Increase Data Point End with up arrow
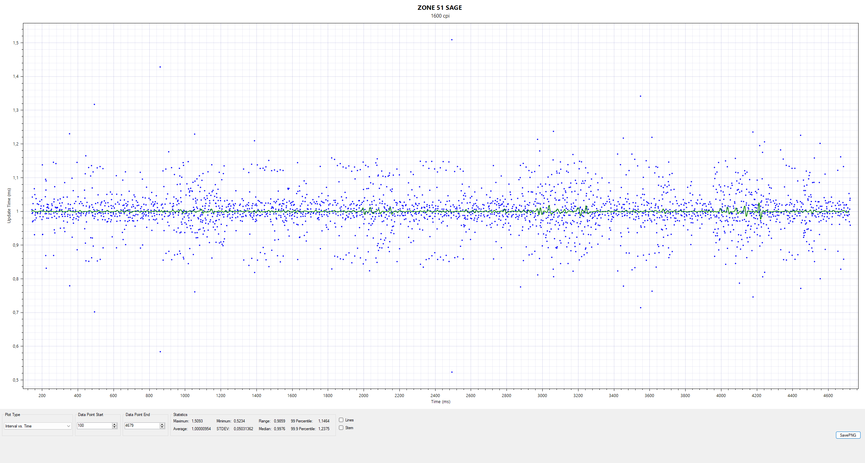The width and height of the screenshot is (865, 463). 162,424
